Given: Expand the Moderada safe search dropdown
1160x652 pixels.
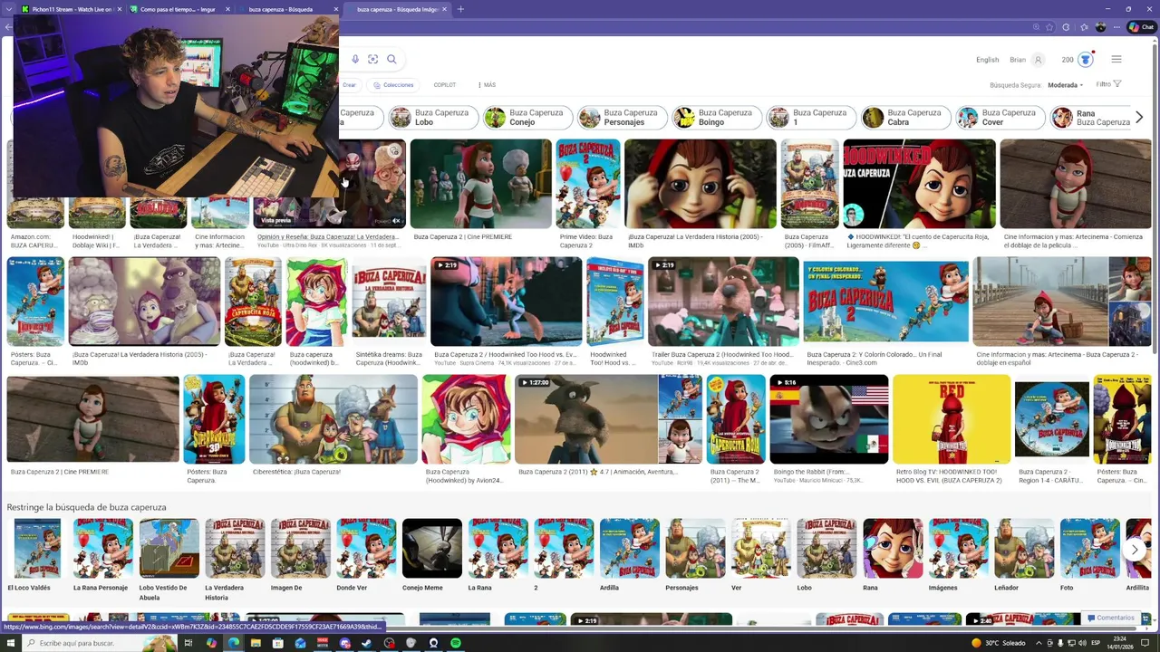Looking at the screenshot, I should pyautogui.click(x=1066, y=85).
